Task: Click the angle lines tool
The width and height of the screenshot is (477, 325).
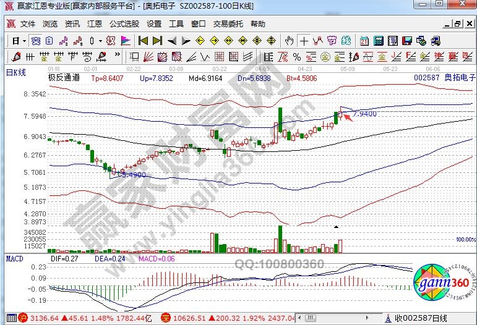Action: pos(191,56)
